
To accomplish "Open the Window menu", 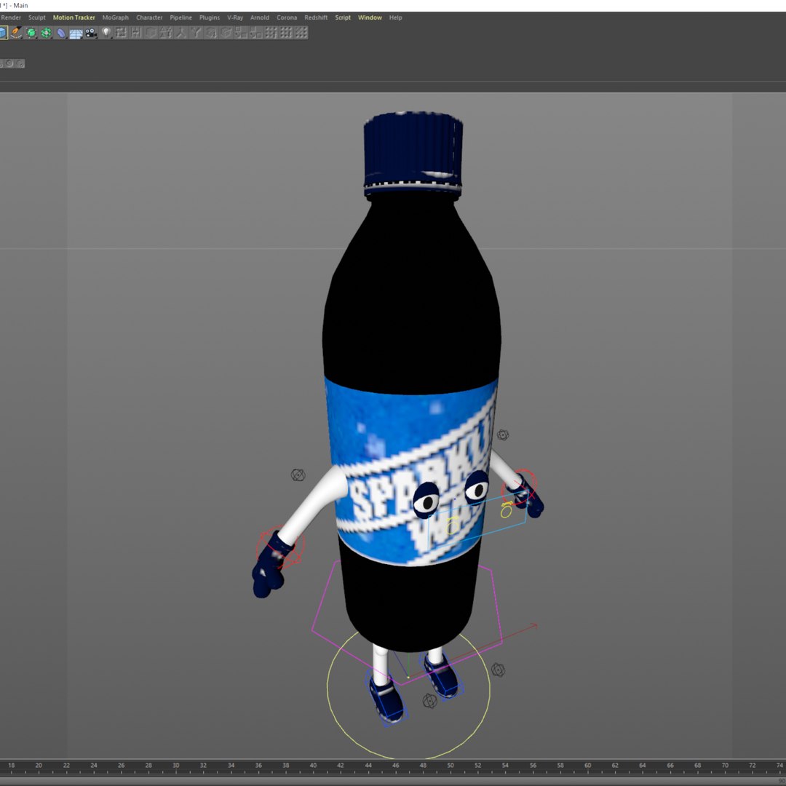I will pyautogui.click(x=370, y=17).
